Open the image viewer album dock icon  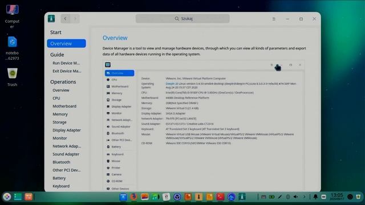[144, 197]
